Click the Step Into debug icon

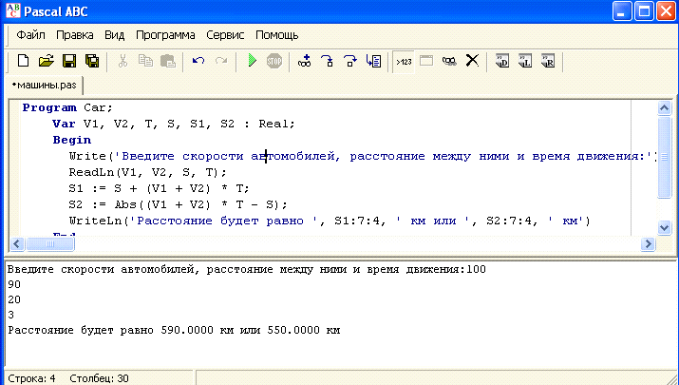[328, 61]
